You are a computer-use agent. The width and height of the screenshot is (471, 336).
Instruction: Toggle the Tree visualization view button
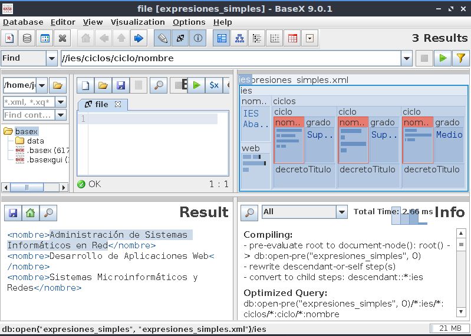coord(239,39)
